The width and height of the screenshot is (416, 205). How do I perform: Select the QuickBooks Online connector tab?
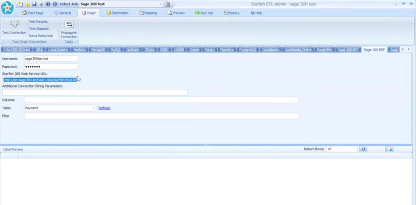point(298,50)
